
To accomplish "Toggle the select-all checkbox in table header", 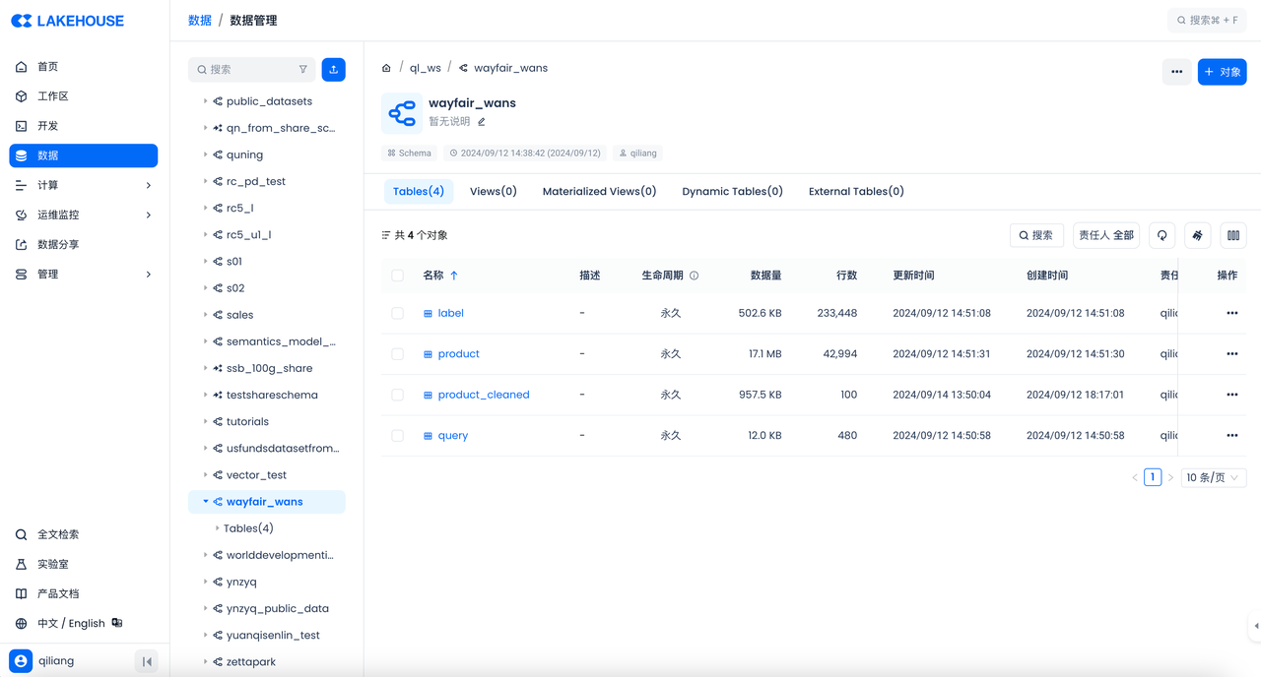I will coord(397,276).
